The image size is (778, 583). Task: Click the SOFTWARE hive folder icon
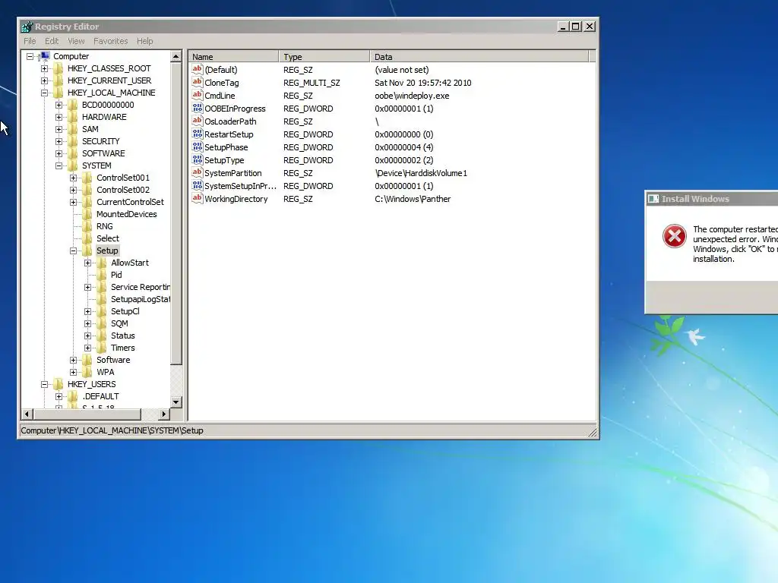click(73, 153)
